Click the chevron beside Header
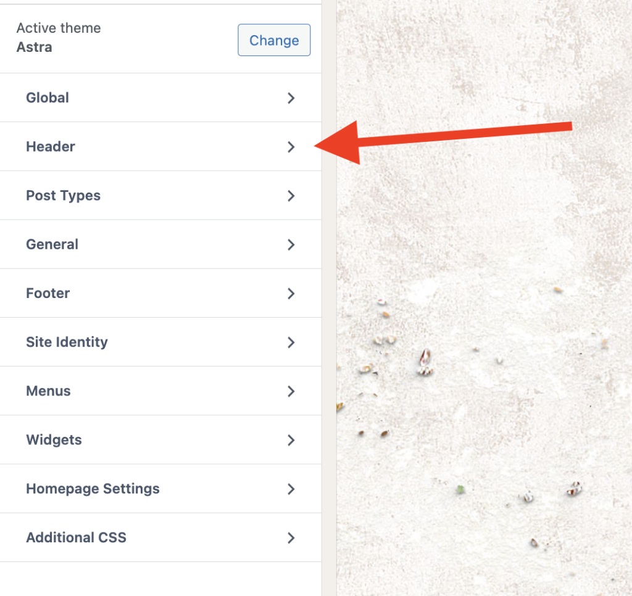Image resolution: width=632 pixels, height=596 pixels. click(291, 147)
